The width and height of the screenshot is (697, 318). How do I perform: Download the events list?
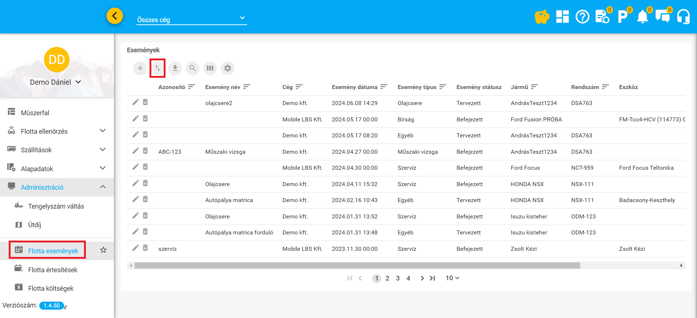pos(175,68)
